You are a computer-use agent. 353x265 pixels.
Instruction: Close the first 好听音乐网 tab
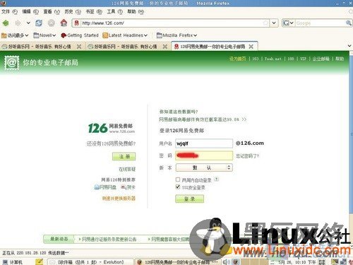pyautogui.click(x=79, y=47)
